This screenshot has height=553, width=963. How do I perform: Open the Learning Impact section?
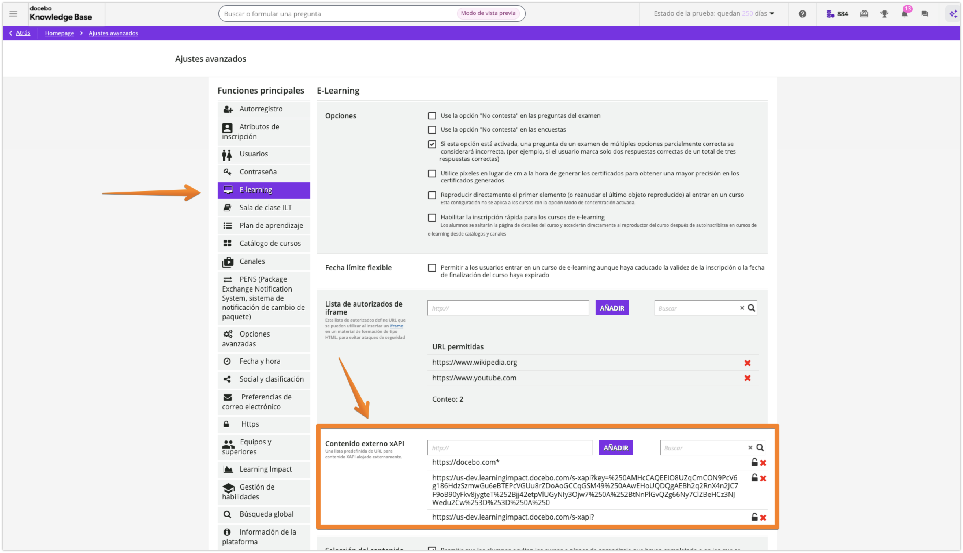(264, 469)
